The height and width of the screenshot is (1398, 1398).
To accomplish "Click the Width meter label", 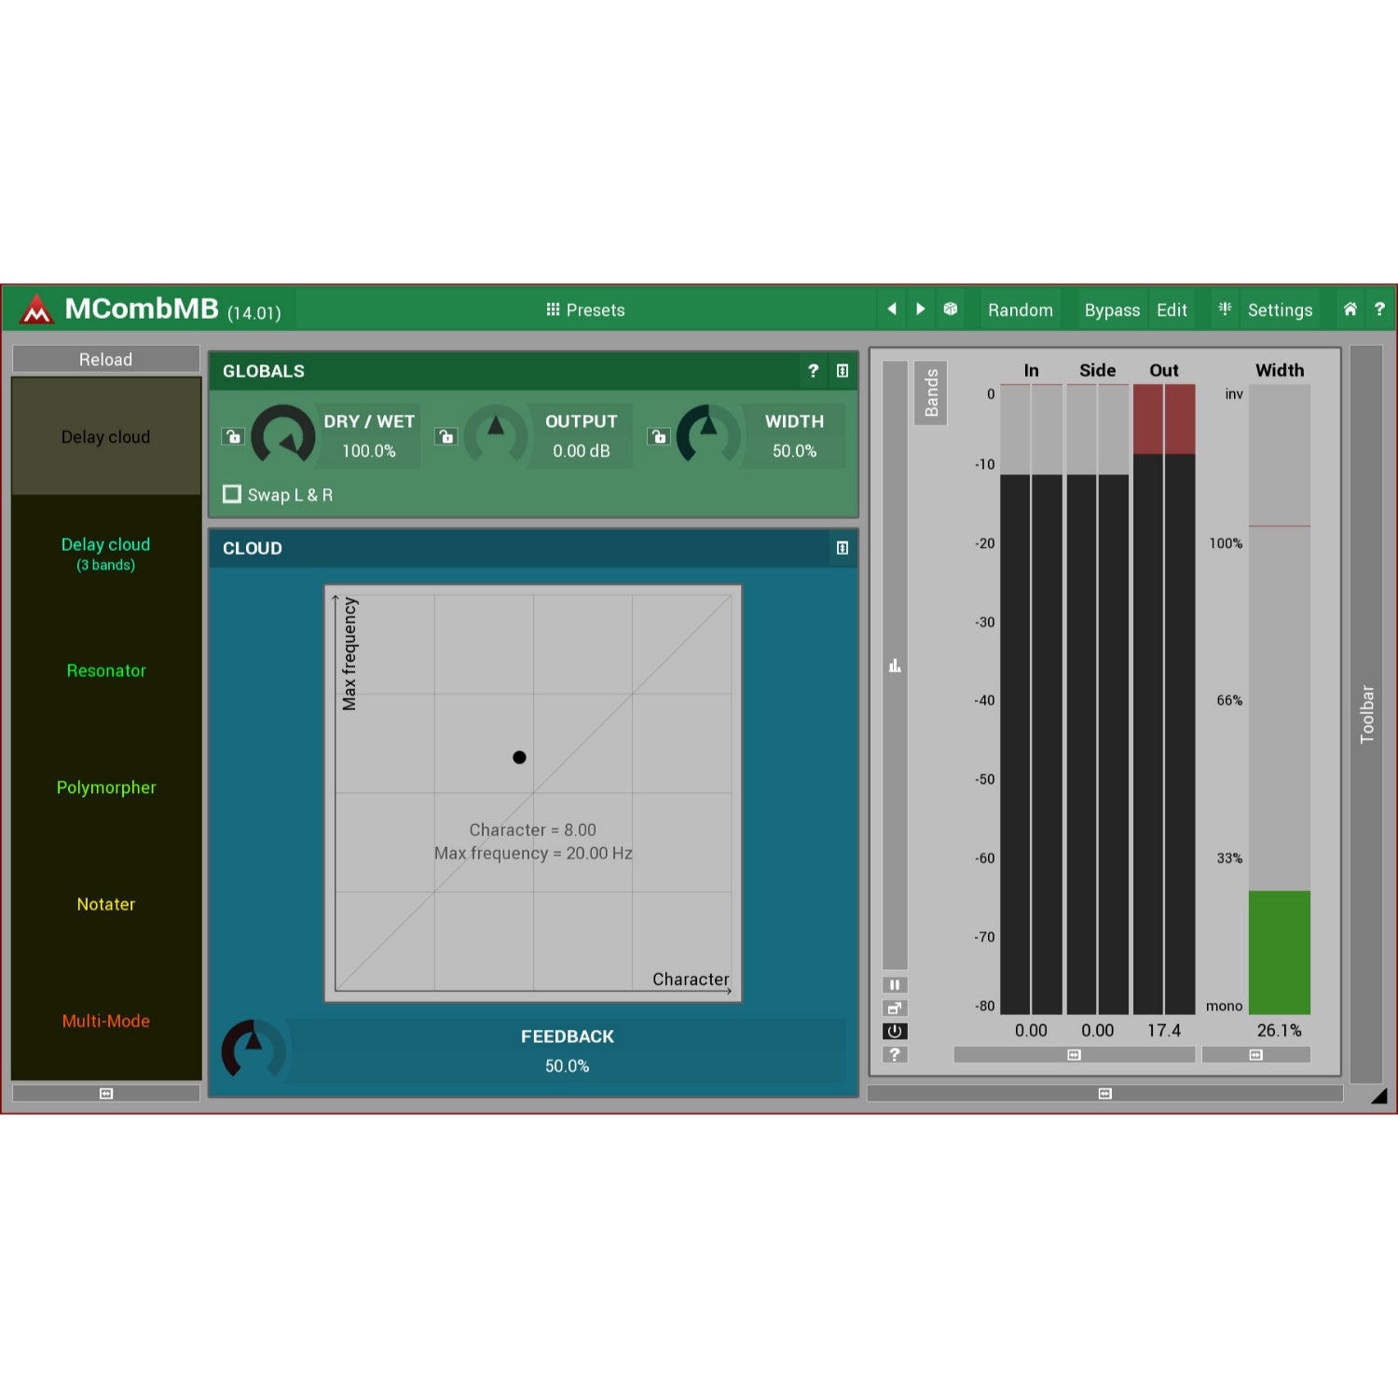I will click(1280, 370).
